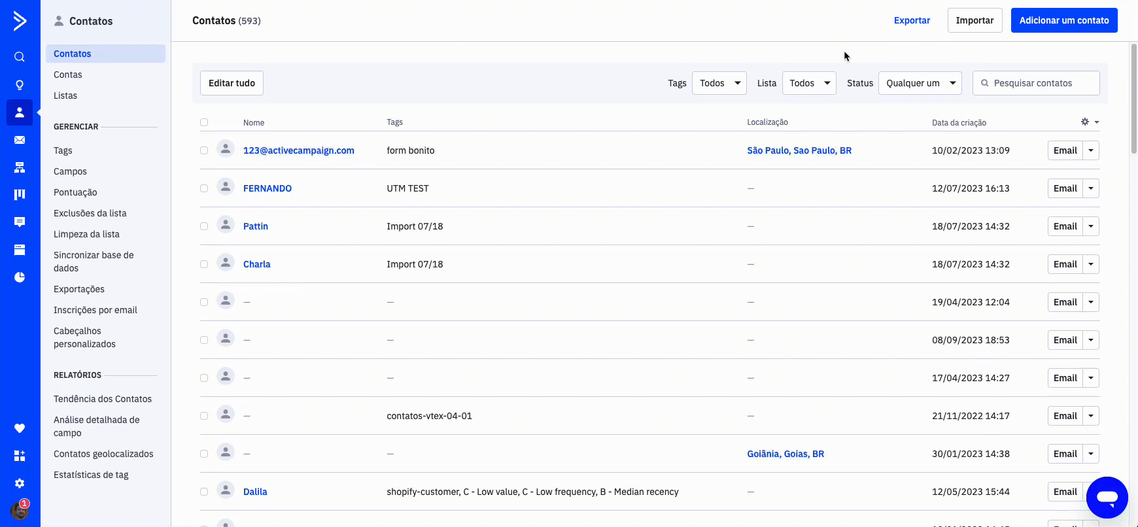This screenshot has height=527, width=1138.
Task: Click the lightbulb ideas icon in sidebar
Action: click(20, 85)
